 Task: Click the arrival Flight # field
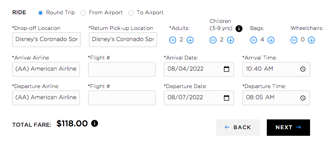click(122, 69)
